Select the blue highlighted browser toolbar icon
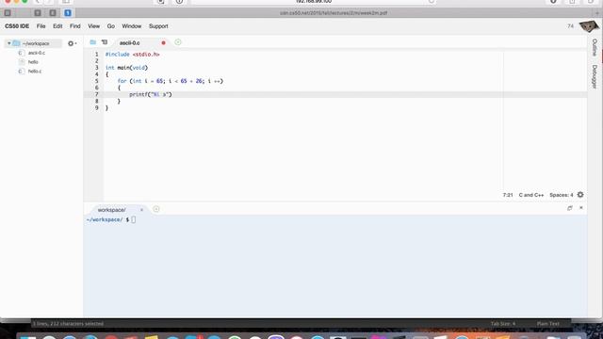The width and height of the screenshot is (603, 339). (x=68, y=13)
